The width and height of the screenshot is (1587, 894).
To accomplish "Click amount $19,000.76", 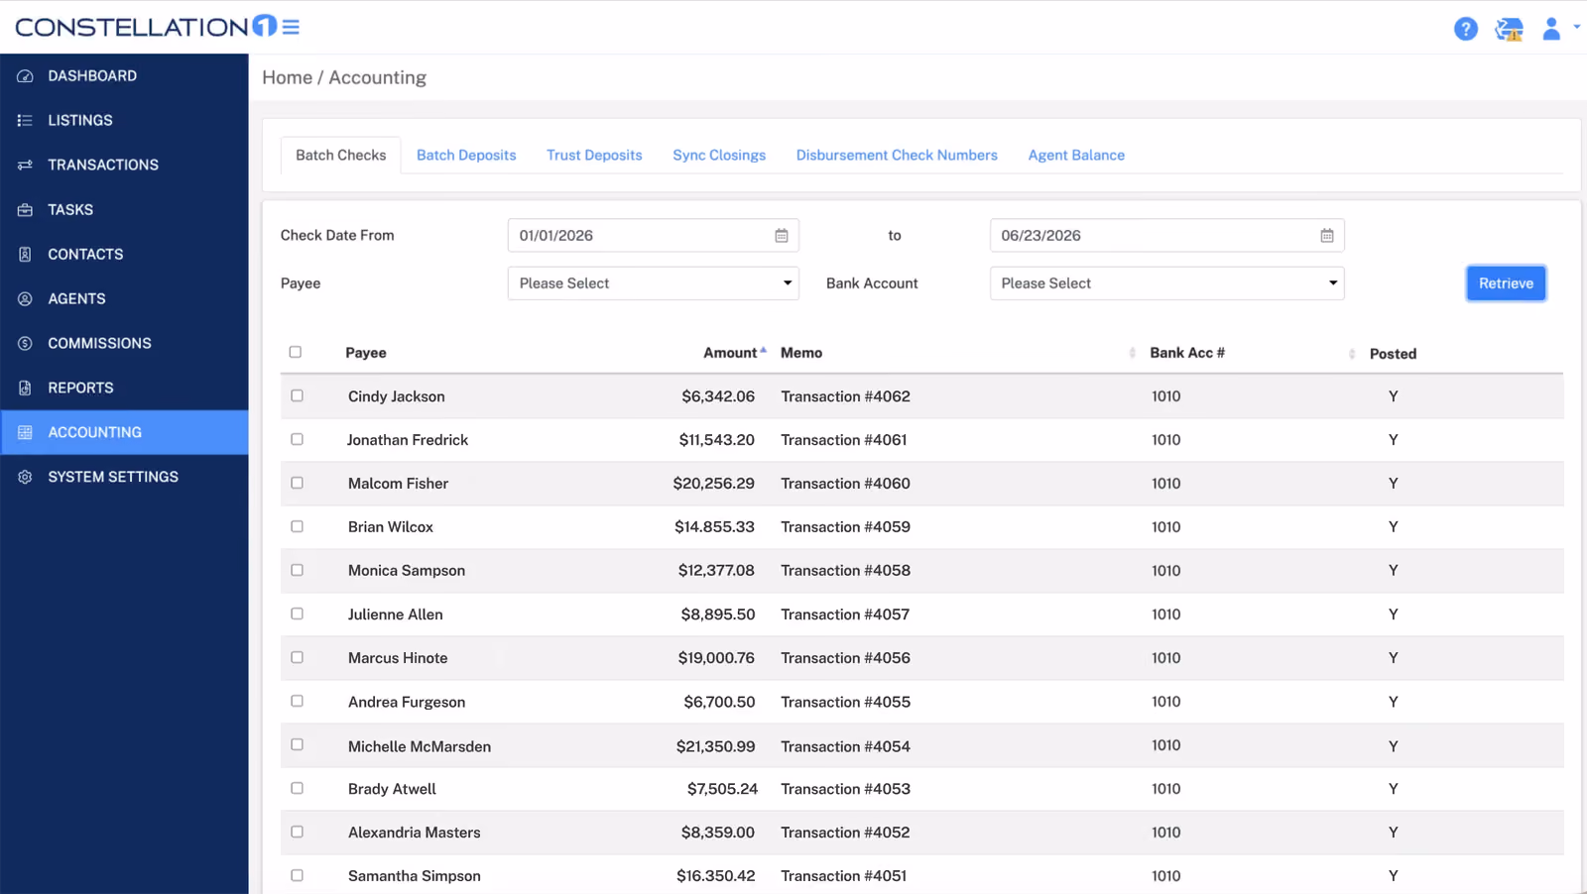I will tap(716, 658).
